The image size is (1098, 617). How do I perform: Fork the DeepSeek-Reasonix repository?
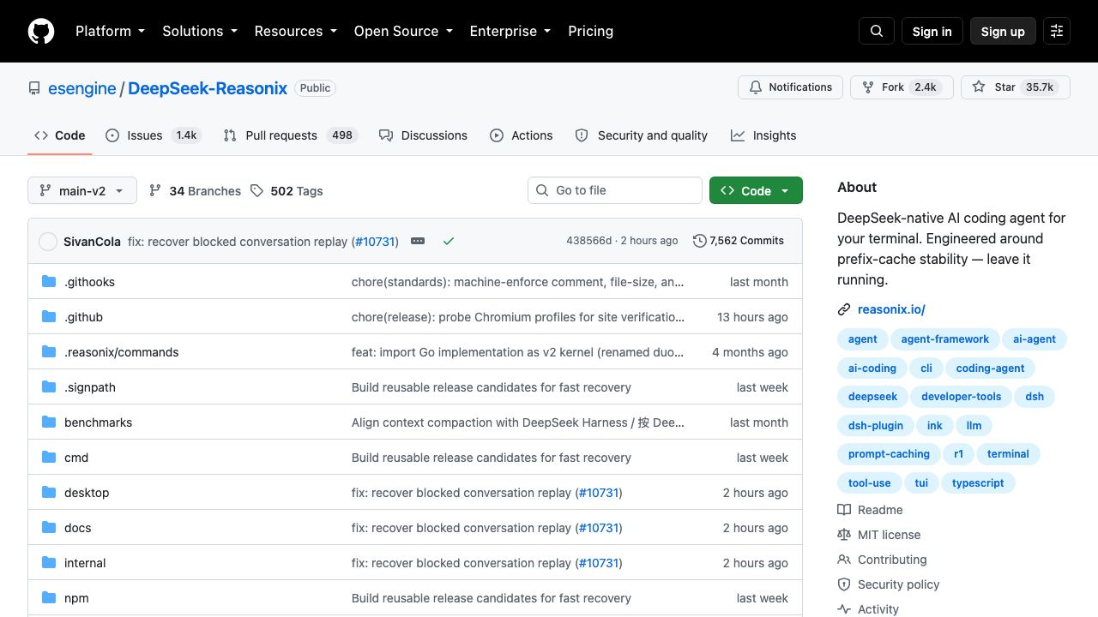click(902, 87)
